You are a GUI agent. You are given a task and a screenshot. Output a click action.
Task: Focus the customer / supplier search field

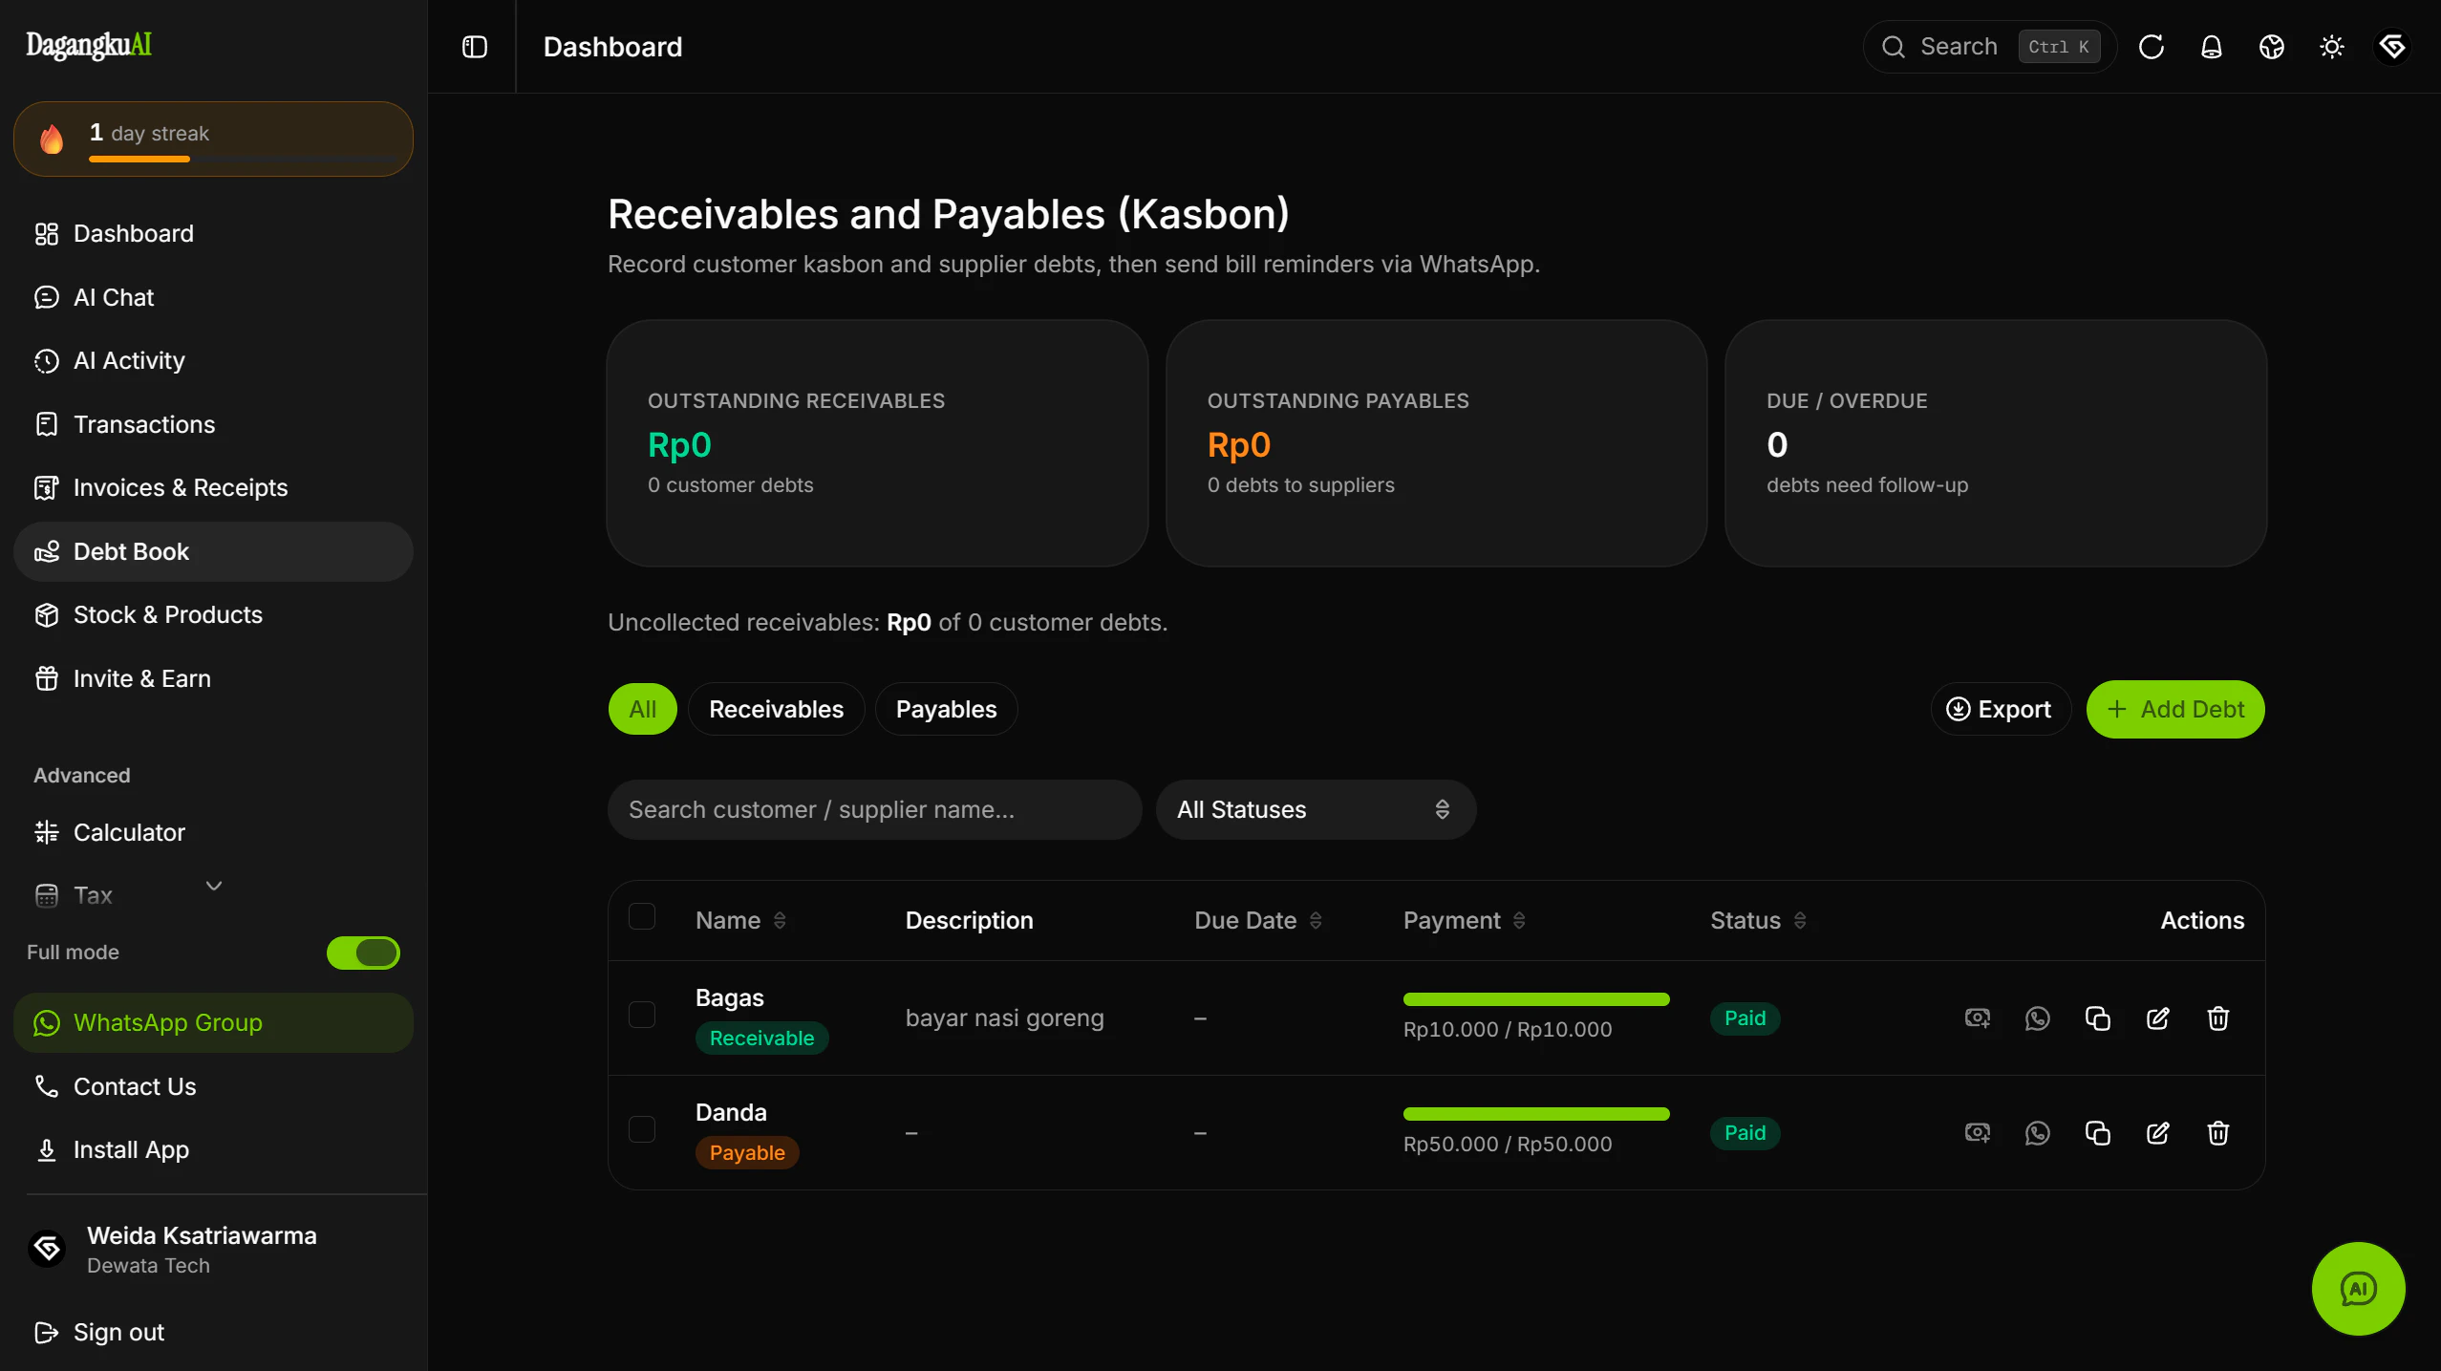click(874, 809)
